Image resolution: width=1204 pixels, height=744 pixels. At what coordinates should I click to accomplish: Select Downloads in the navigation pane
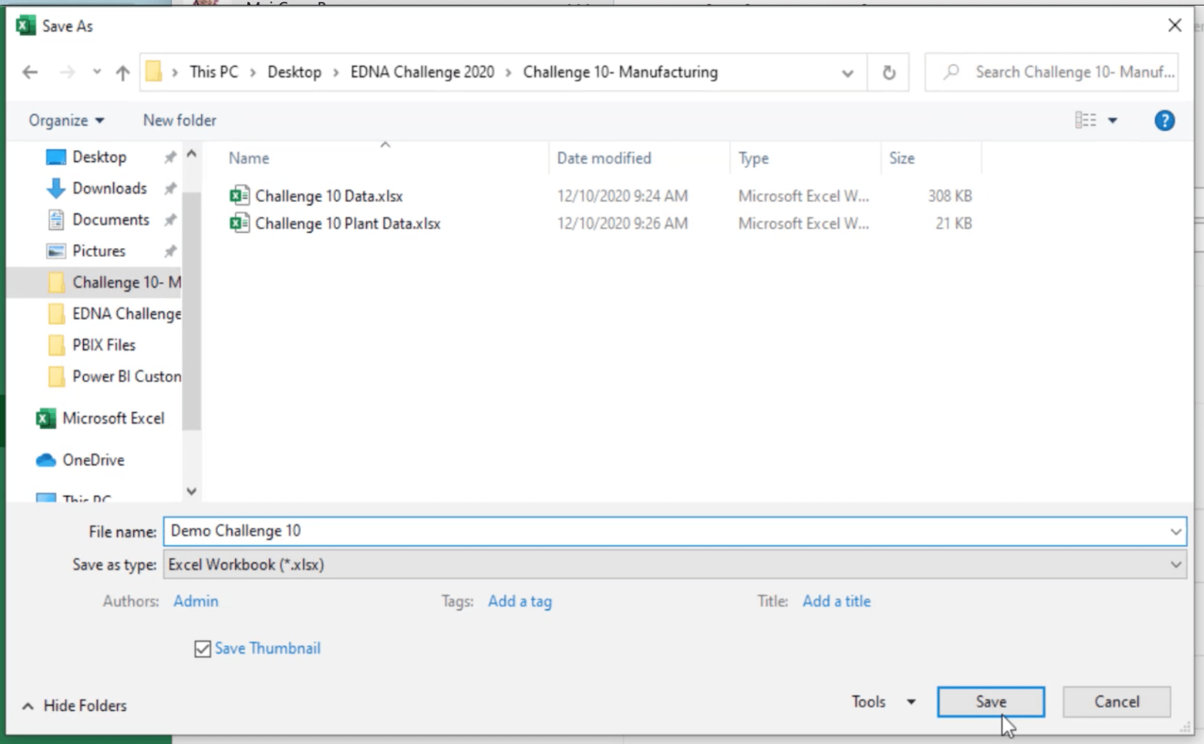(x=109, y=188)
